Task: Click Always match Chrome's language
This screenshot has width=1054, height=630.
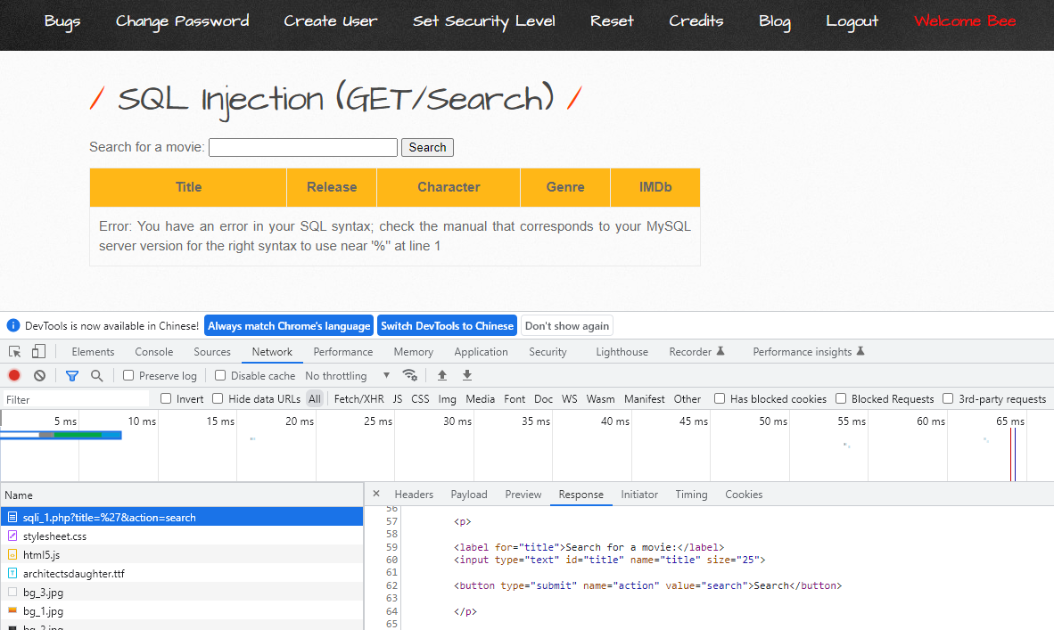Action: coord(289,326)
